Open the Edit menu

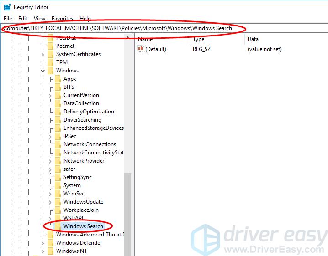click(x=22, y=19)
